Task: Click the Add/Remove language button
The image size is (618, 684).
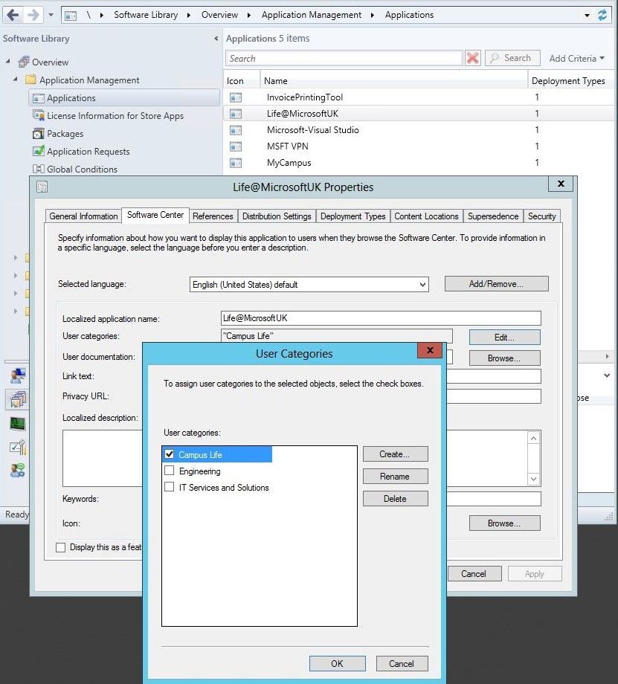Action: (x=496, y=283)
